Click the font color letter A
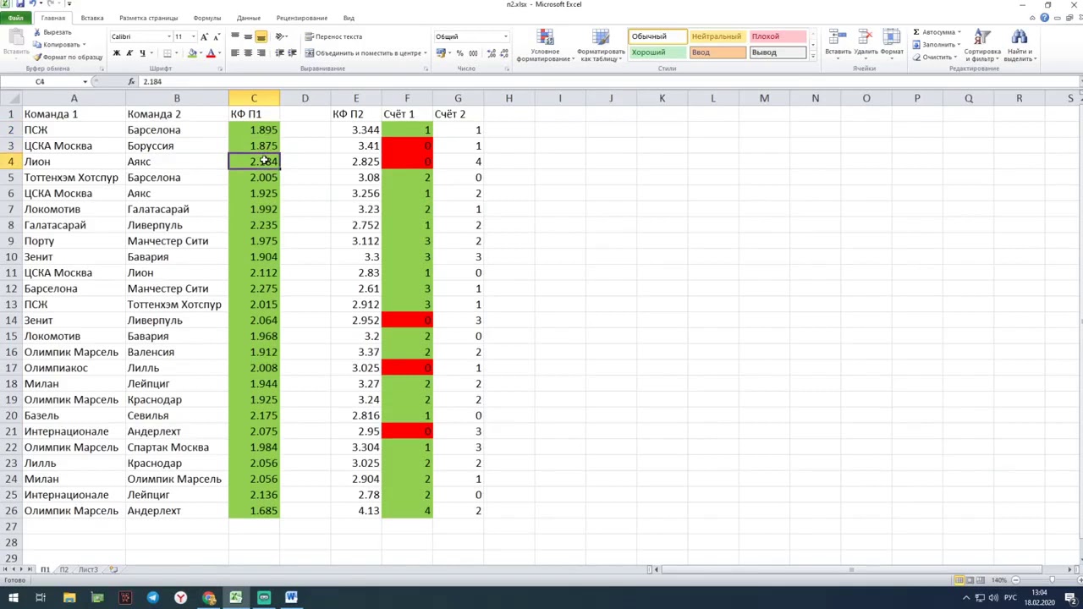The height and width of the screenshot is (609, 1083). pos(211,53)
